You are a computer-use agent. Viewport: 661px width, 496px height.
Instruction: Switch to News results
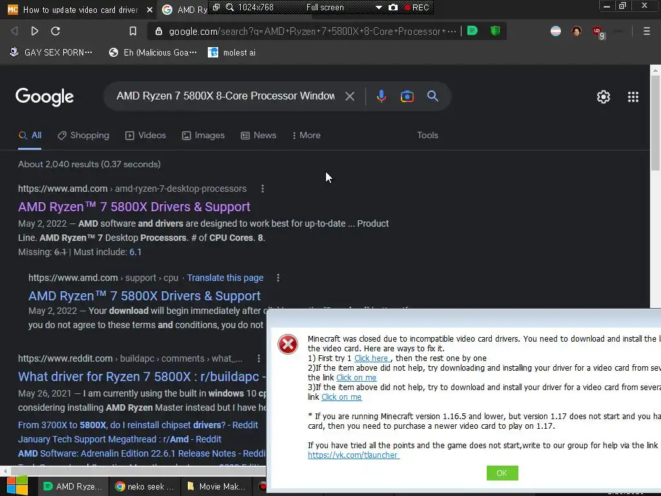tap(258, 136)
